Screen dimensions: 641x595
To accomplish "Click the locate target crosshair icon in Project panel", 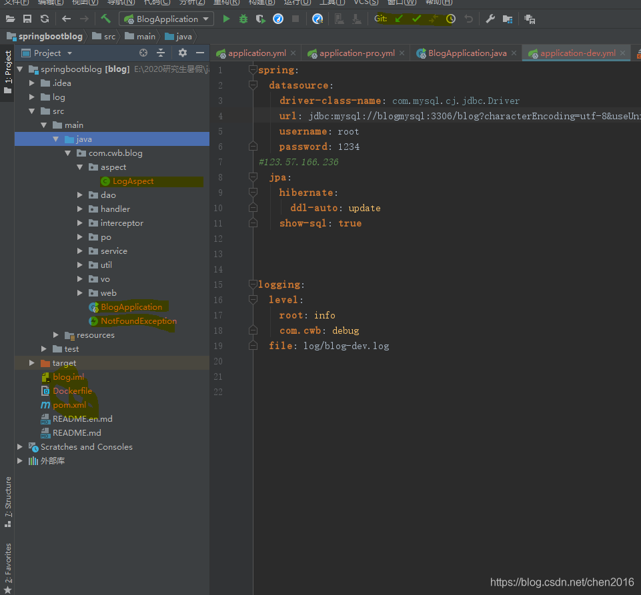I will pos(143,53).
